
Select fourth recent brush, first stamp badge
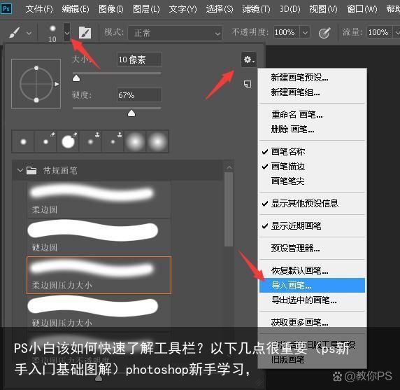[90, 141]
